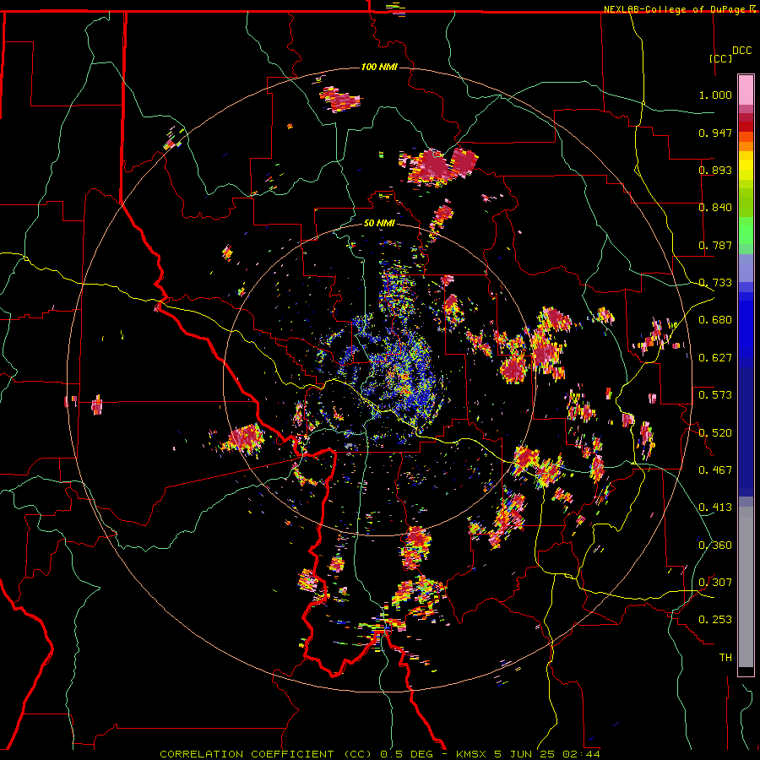Click the TH threshold label
The height and width of the screenshot is (760, 760).
(725, 658)
